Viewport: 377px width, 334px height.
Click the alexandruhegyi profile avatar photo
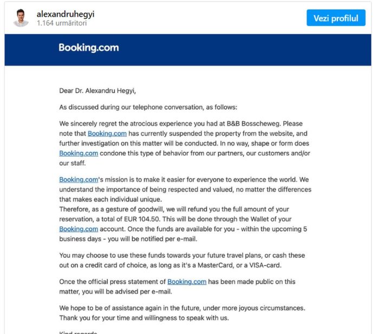point(21,18)
